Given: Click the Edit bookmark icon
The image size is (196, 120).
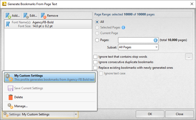Looking at the screenshot, I should (26, 16).
